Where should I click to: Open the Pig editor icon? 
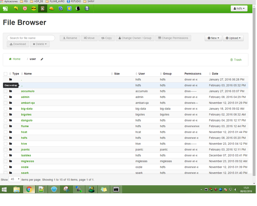(x=25, y=8)
